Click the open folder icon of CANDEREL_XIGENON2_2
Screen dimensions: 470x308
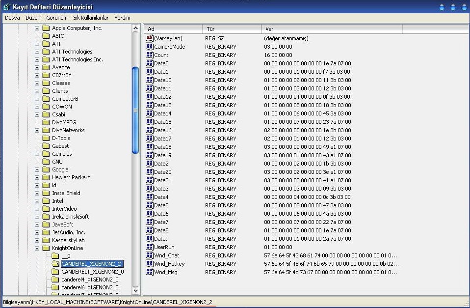[x=55, y=264]
